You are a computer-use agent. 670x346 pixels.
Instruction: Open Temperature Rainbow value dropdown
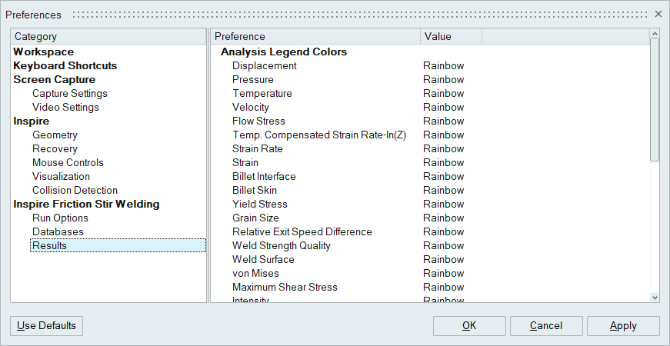(444, 93)
